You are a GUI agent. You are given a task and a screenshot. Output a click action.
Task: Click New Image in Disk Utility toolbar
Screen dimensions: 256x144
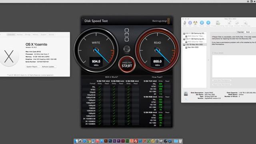point(229,24)
